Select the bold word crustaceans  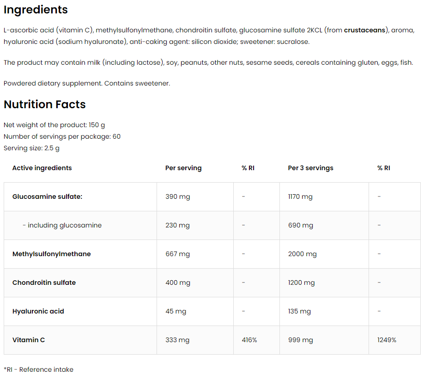[364, 30]
